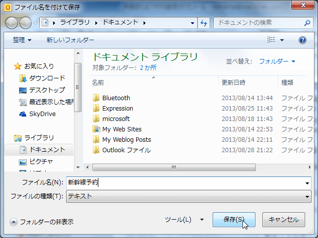Click navigation pane scroll up arrow

click(x=78, y=54)
